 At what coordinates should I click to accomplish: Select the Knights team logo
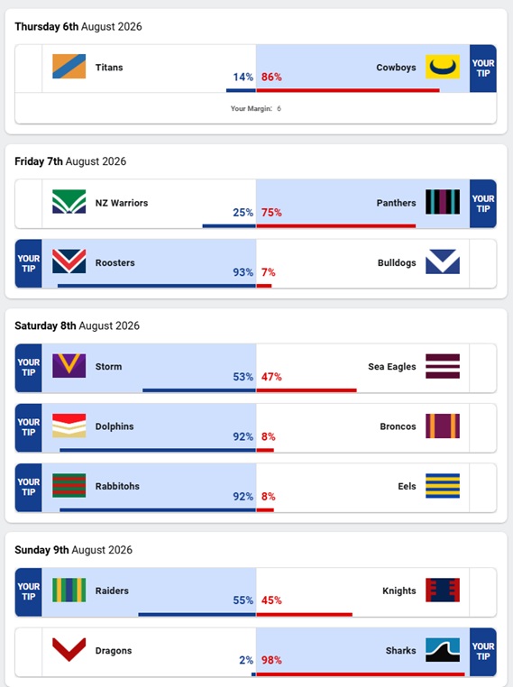click(x=443, y=590)
